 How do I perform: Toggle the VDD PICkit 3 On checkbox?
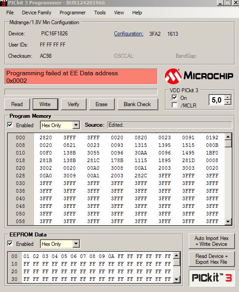174,98
